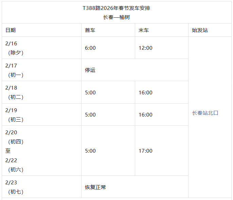
Task: Select the 2/19 (初三) date cell
Action: point(14,115)
